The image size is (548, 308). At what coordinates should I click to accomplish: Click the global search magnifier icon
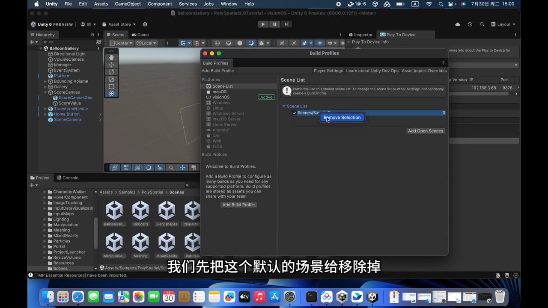482,24
